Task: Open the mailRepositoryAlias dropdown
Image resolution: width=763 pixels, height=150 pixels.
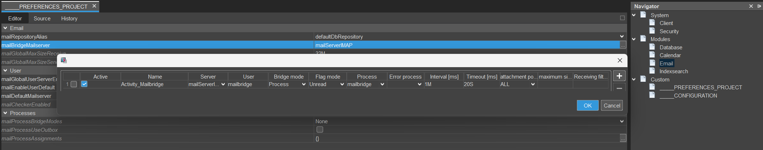Action: pyautogui.click(x=621, y=36)
